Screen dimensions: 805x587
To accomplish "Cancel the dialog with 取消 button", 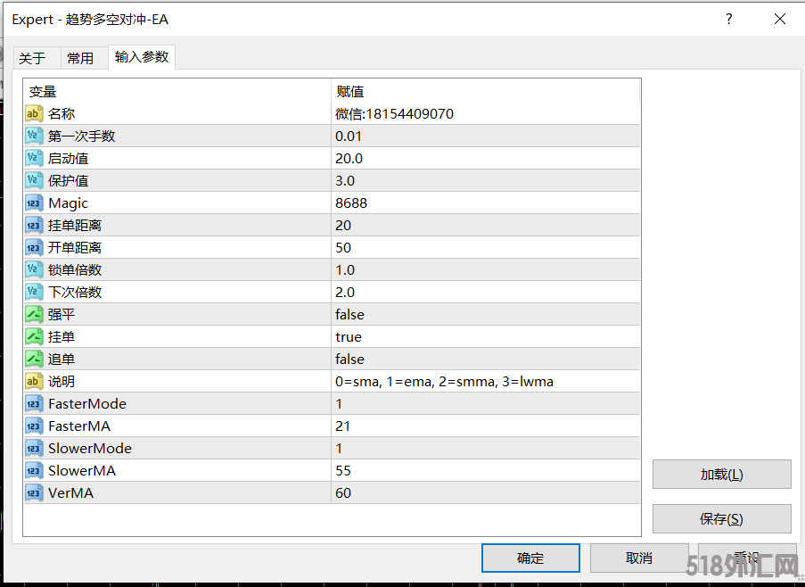I will coord(639,558).
